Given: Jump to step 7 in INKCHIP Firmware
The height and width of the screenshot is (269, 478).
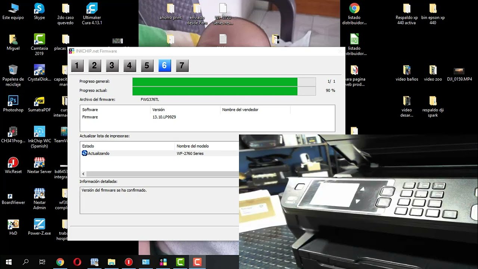Looking at the screenshot, I should [182, 66].
